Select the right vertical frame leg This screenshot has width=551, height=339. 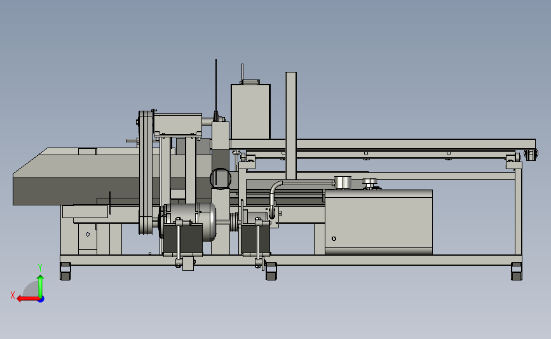click(518, 212)
